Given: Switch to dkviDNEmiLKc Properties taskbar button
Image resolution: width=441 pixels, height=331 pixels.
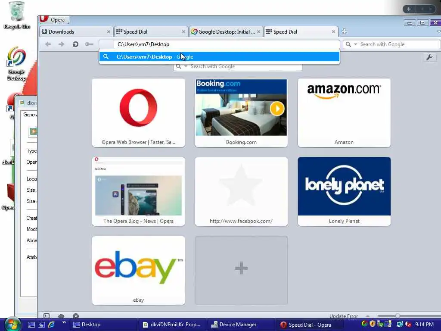Looking at the screenshot, I should [172, 325].
